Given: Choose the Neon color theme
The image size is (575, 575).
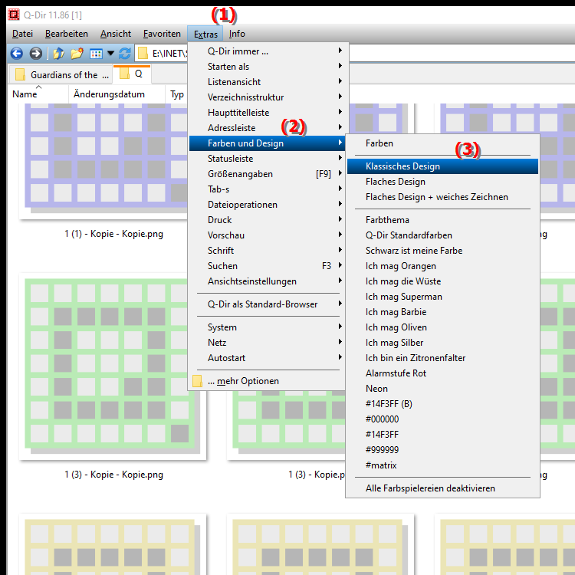Looking at the screenshot, I should pyautogui.click(x=442, y=389).
